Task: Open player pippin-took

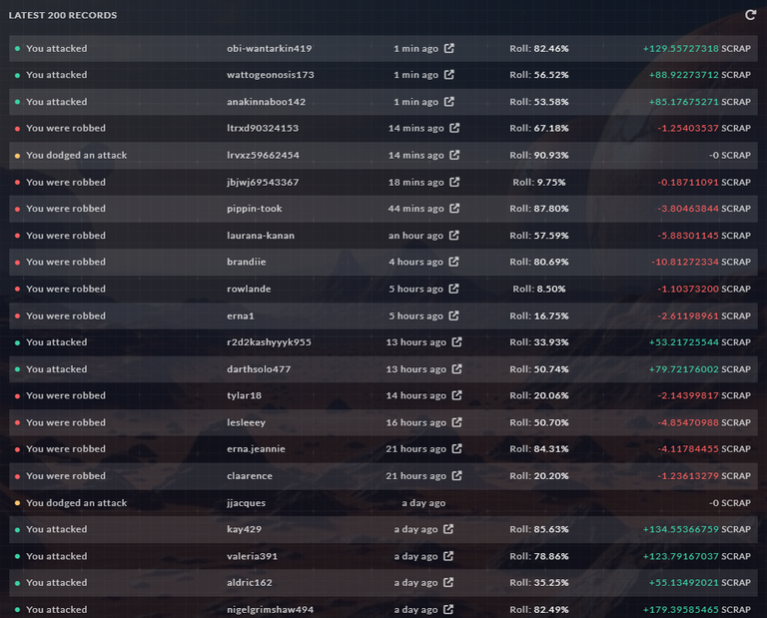Action: click(255, 209)
